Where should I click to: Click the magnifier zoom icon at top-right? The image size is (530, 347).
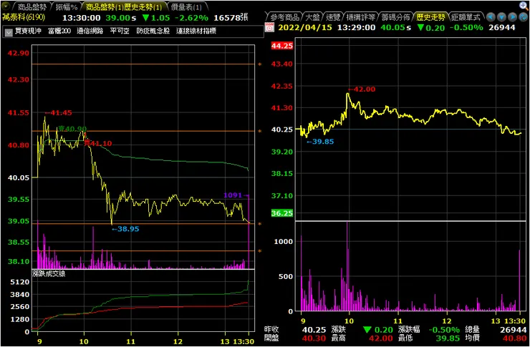pyautogui.click(x=524, y=5)
